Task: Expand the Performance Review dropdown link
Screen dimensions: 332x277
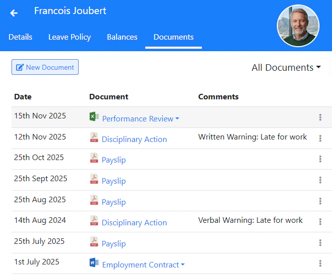Action: click(x=141, y=118)
